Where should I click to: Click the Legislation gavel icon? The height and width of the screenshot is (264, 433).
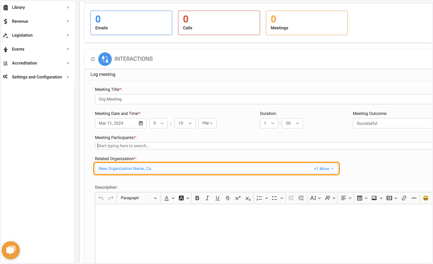5,35
